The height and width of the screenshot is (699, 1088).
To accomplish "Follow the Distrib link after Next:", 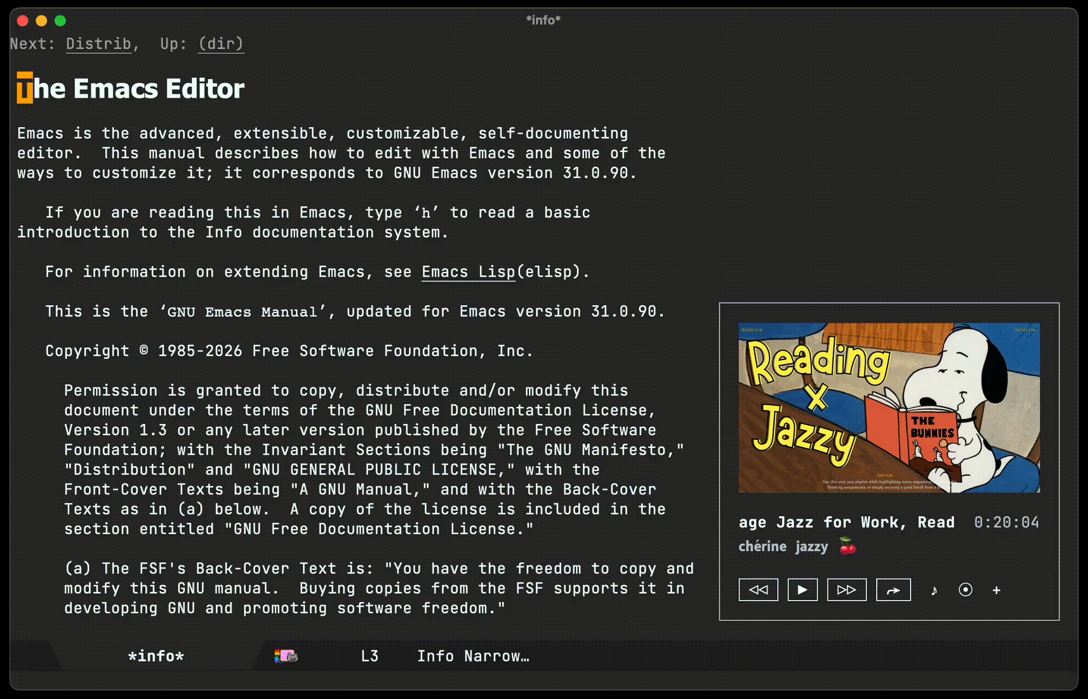I will (98, 43).
